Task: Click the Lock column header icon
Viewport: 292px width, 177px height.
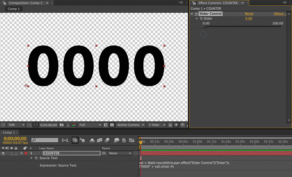Action: coord(16,148)
